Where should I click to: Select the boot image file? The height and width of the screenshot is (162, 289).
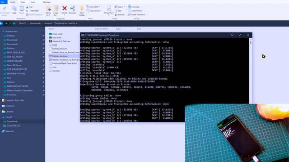coord(55,45)
